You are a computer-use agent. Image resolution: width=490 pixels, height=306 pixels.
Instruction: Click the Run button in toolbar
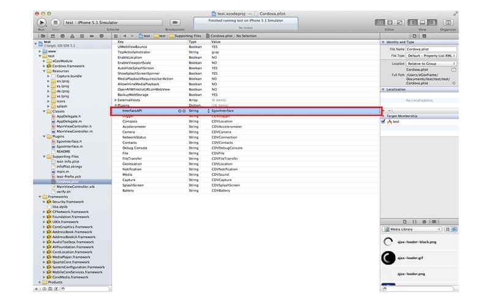click(42, 23)
